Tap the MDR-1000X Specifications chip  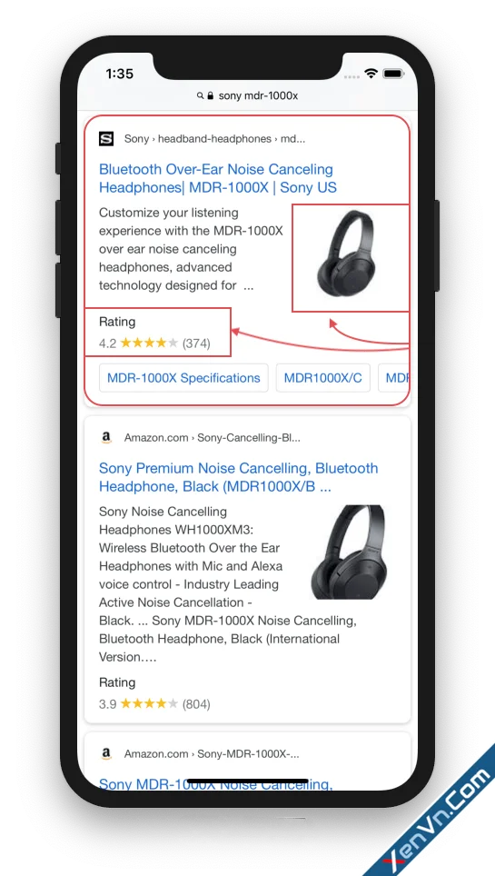(x=183, y=378)
